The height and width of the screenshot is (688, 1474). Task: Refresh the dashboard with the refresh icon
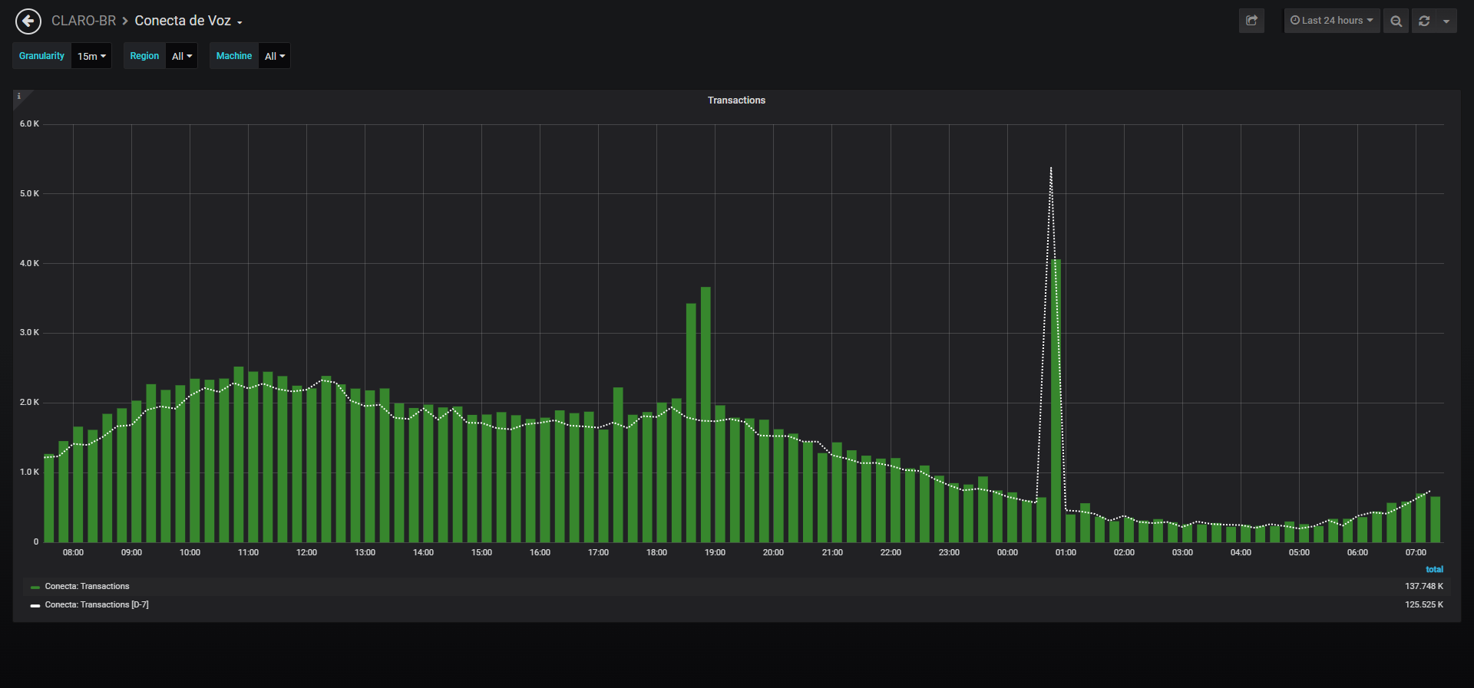pos(1424,21)
